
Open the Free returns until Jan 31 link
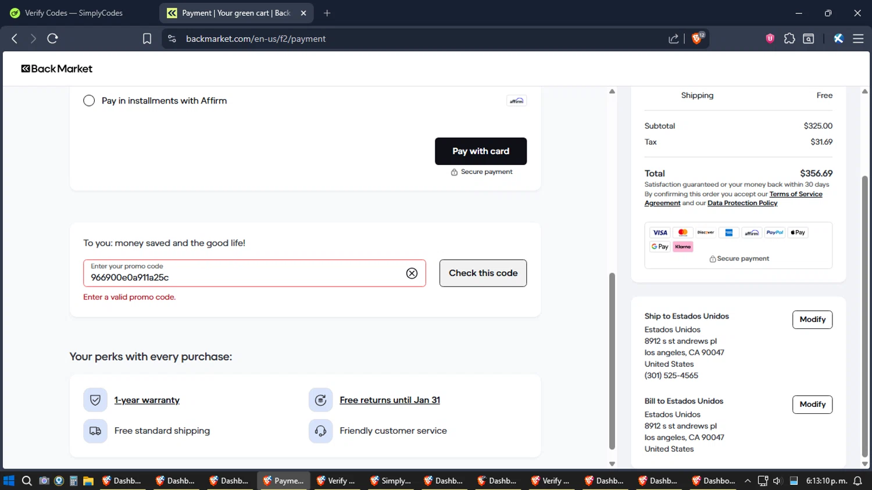390,400
